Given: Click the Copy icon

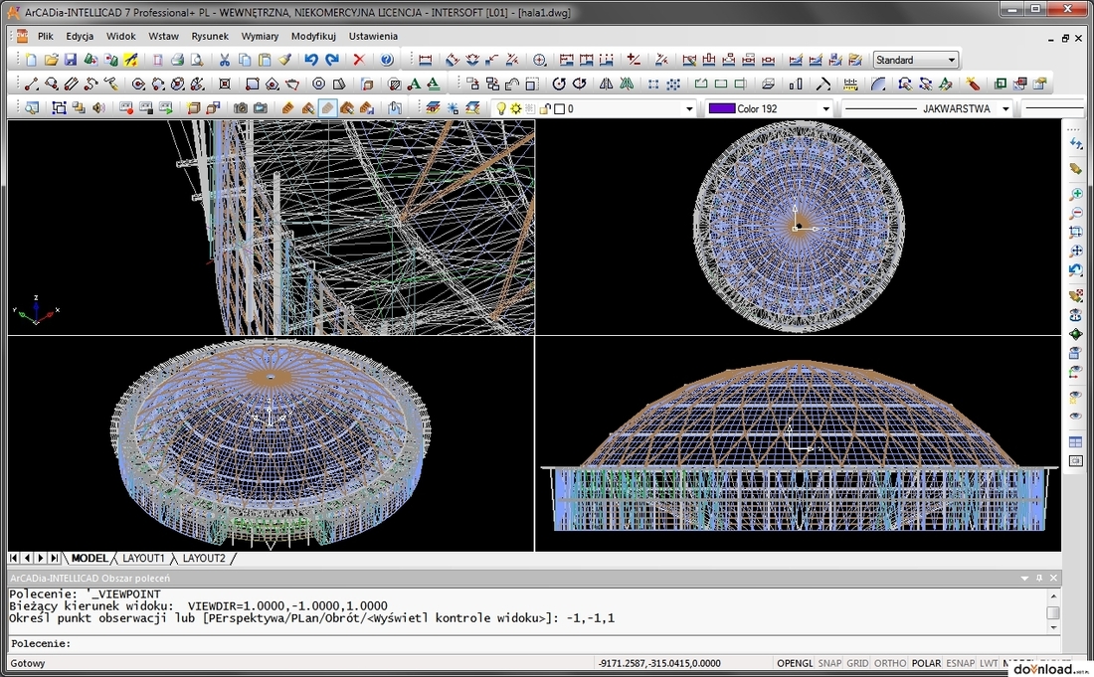Looking at the screenshot, I should coord(245,60).
